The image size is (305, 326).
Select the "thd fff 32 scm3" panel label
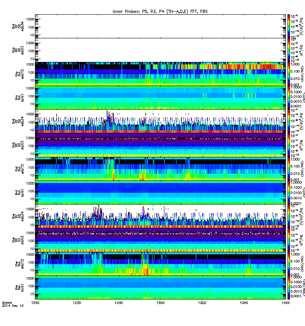click(x=18, y=145)
